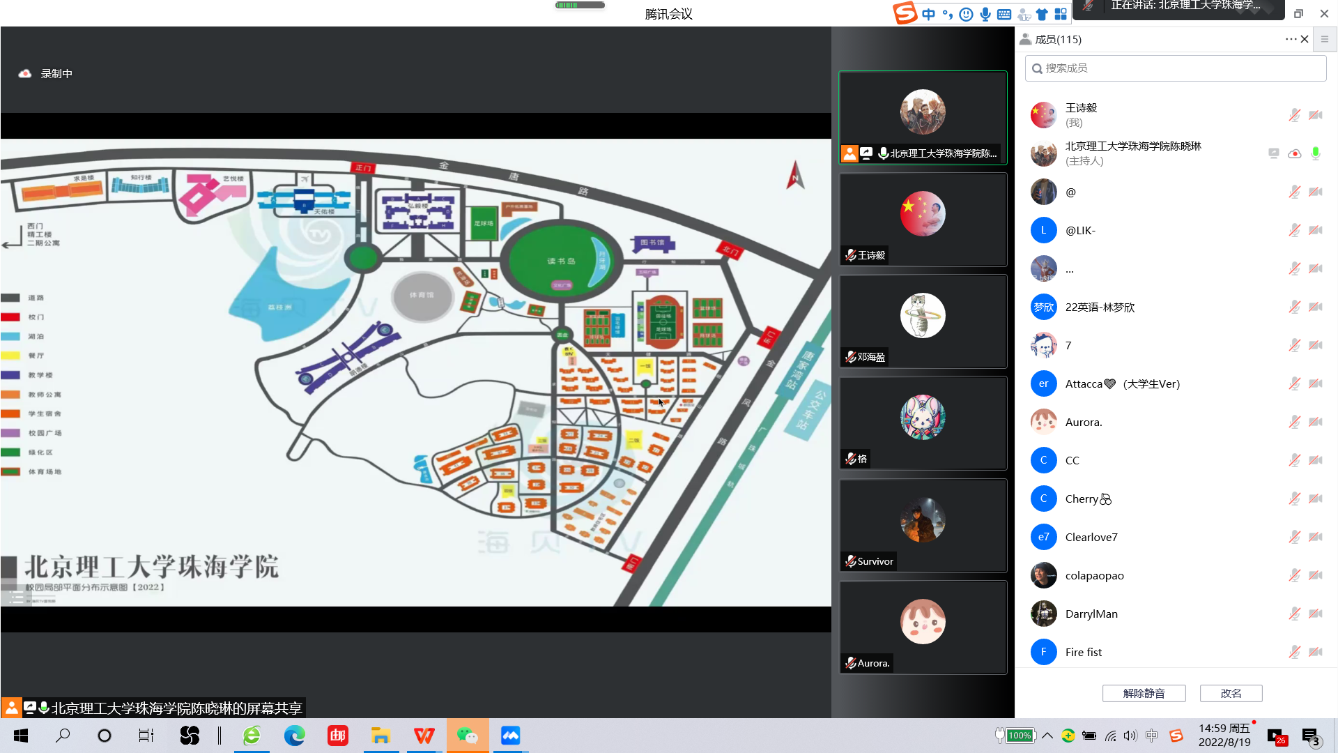The width and height of the screenshot is (1338, 753).
Task: Open the taskbar clock and date
Action: click(x=1224, y=736)
